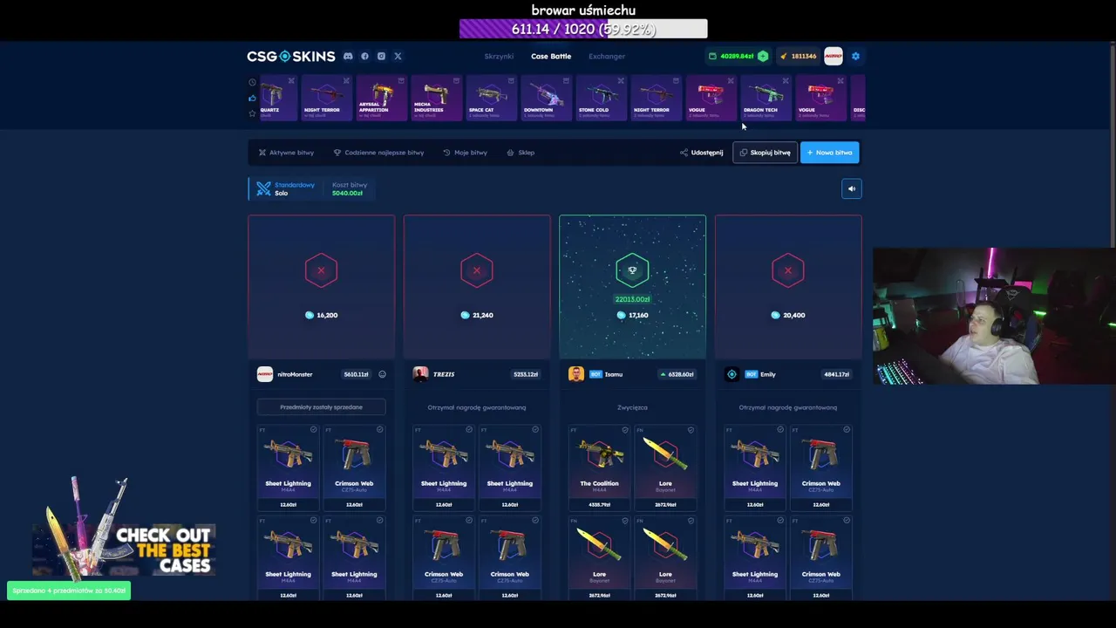The width and height of the screenshot is (1116, 628).
Task: Click the green plus deposit icon
Action: (x=763, y=56)
